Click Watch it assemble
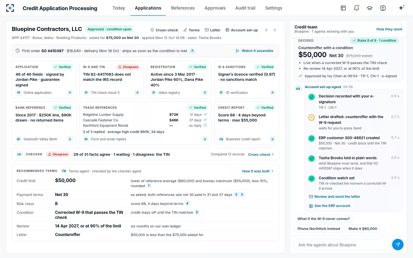Screen dimensions: 413x258 click(254, 51)
